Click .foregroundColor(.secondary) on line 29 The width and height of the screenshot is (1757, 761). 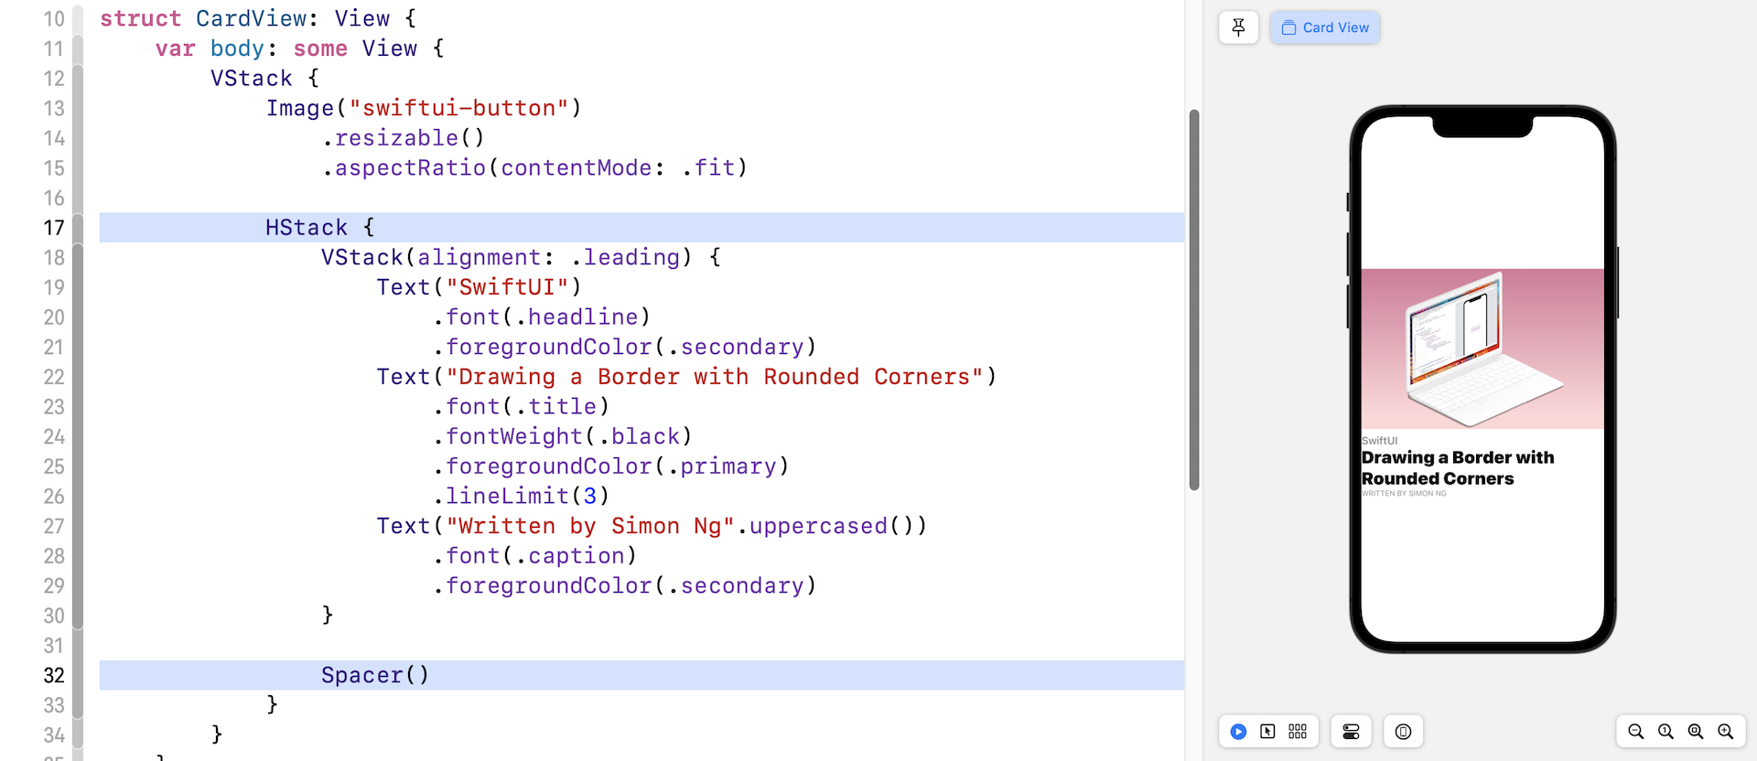pyautogui.click(x=624, y=586)
